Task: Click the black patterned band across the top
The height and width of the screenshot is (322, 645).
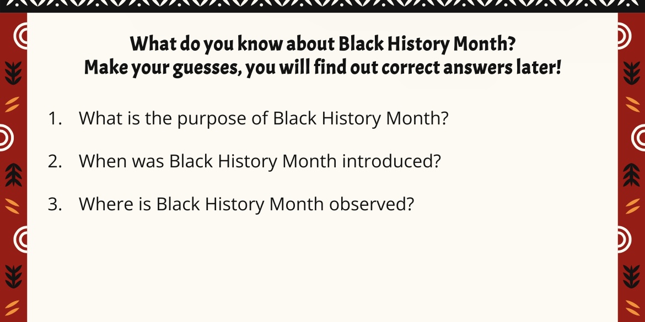Action: click(322, 6)
